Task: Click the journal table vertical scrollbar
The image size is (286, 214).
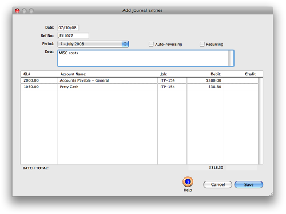Action: [261, 121]
